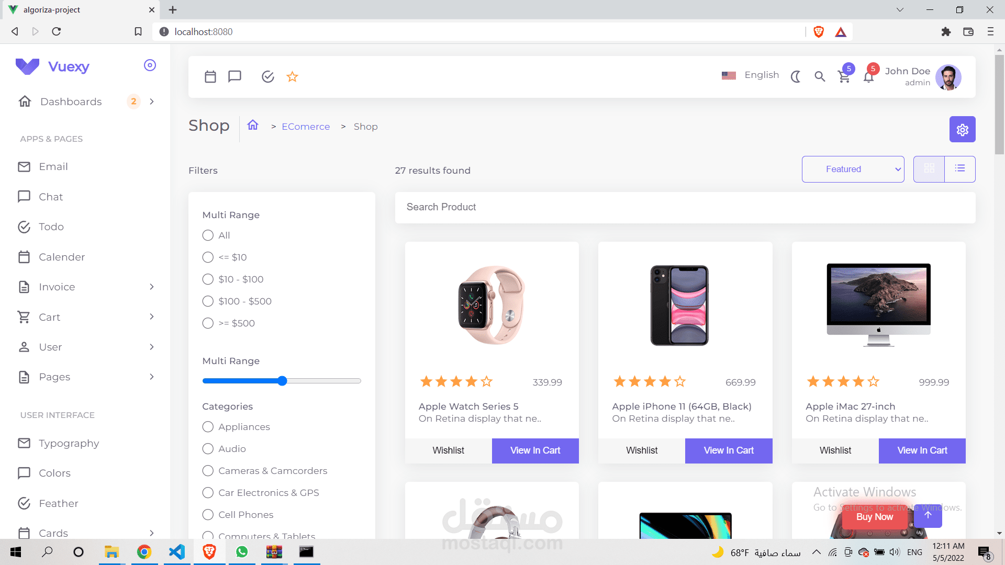Open the ECommerce breadcrumb link
Image resolution: width=1005 pixels, height=565 pixels.
tap(306, 127)
